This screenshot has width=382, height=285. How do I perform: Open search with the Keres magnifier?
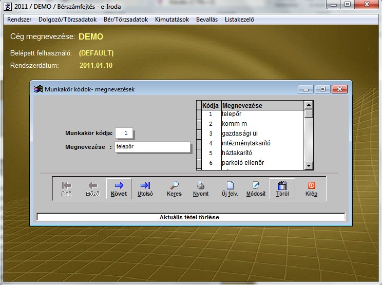tap(174, 188)
